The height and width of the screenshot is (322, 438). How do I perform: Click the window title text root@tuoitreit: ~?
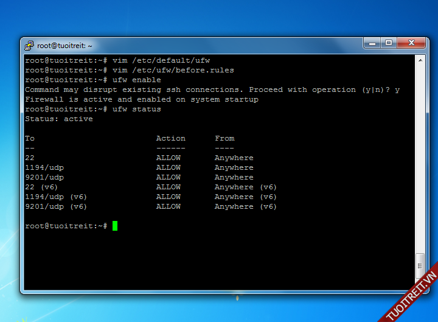tap(64, 46)
